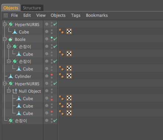The height and width of the screenshot is (140, 163).
Task: Toggle Cylinder's gray render visibility dot
Action: coord(51,78)
